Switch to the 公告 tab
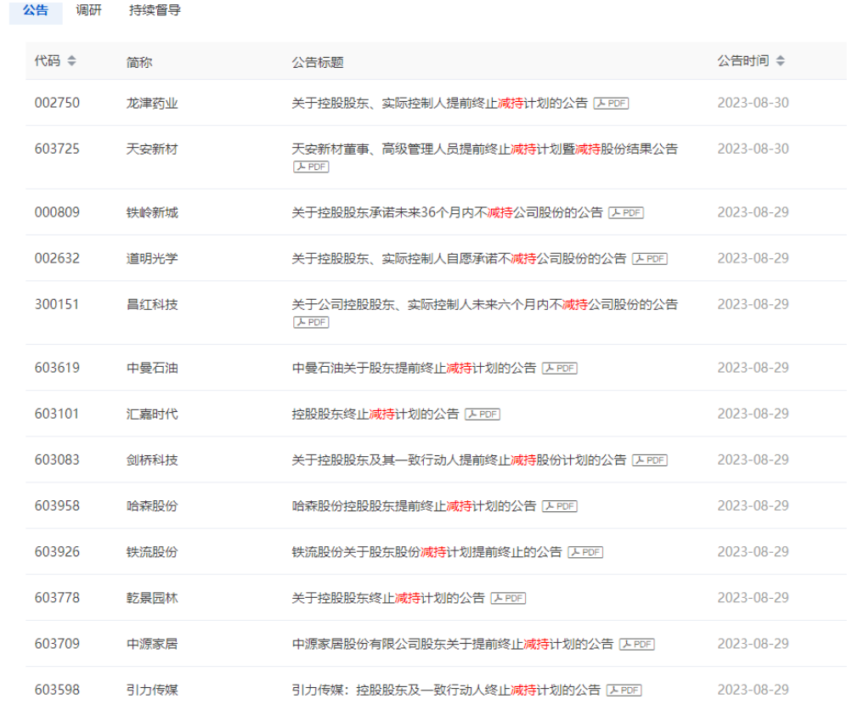Screen dimensions: 847x716 coord(36,11)
